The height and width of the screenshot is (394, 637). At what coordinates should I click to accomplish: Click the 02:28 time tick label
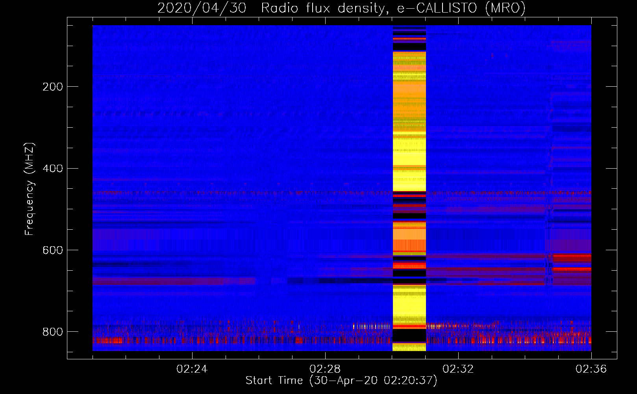point(325,369)
